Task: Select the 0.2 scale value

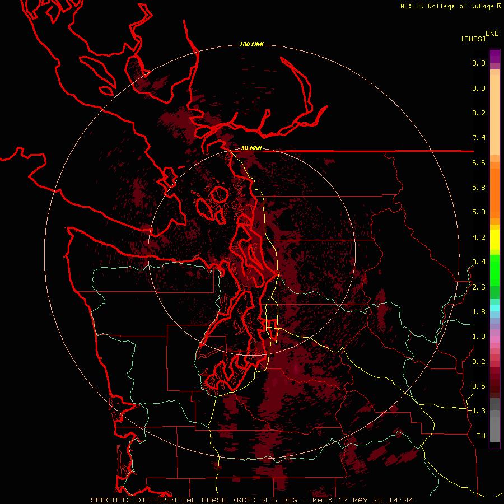Action: tap(479, 362)
